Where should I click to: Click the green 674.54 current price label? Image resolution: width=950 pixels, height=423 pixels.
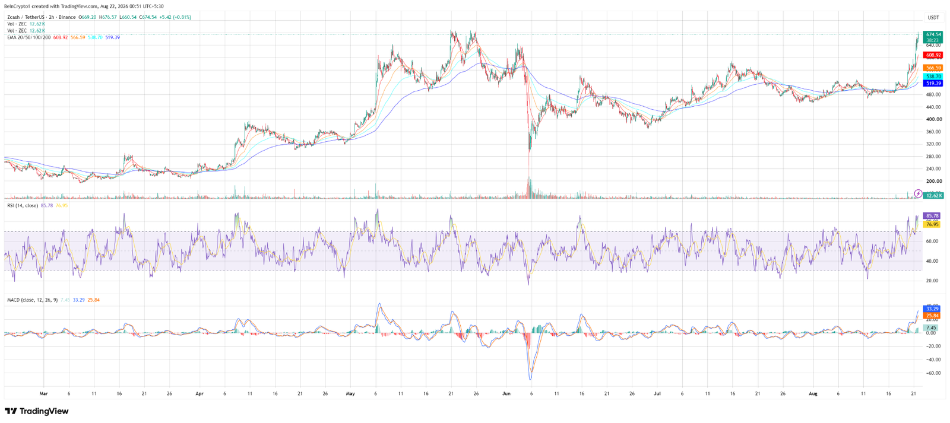point(933,35)
